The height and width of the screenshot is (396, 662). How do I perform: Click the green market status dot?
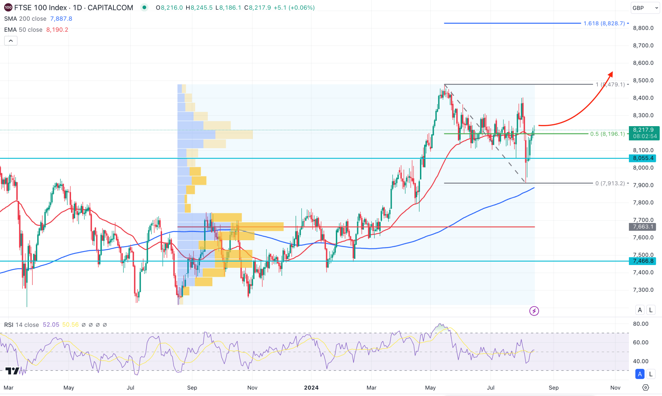[x=144, y=7]
